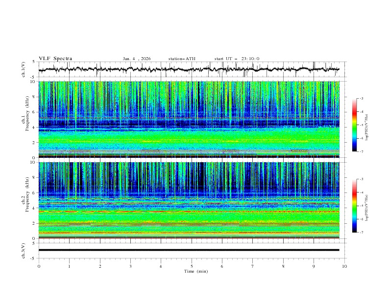Click the log(PSD) label beside ch.1 colorbar
This screenshot has width=388, height=299.
[x=367, y=128]
